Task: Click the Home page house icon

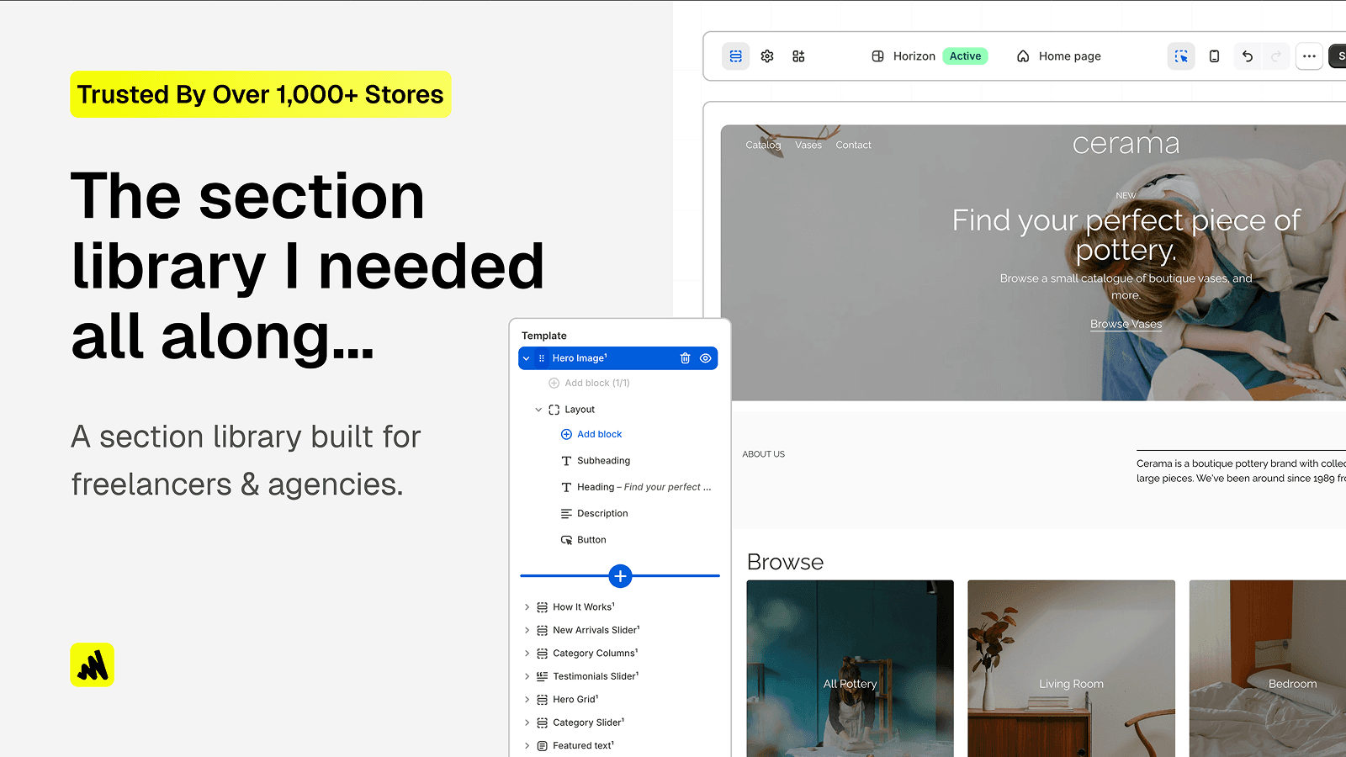Action: point(1023,56)
